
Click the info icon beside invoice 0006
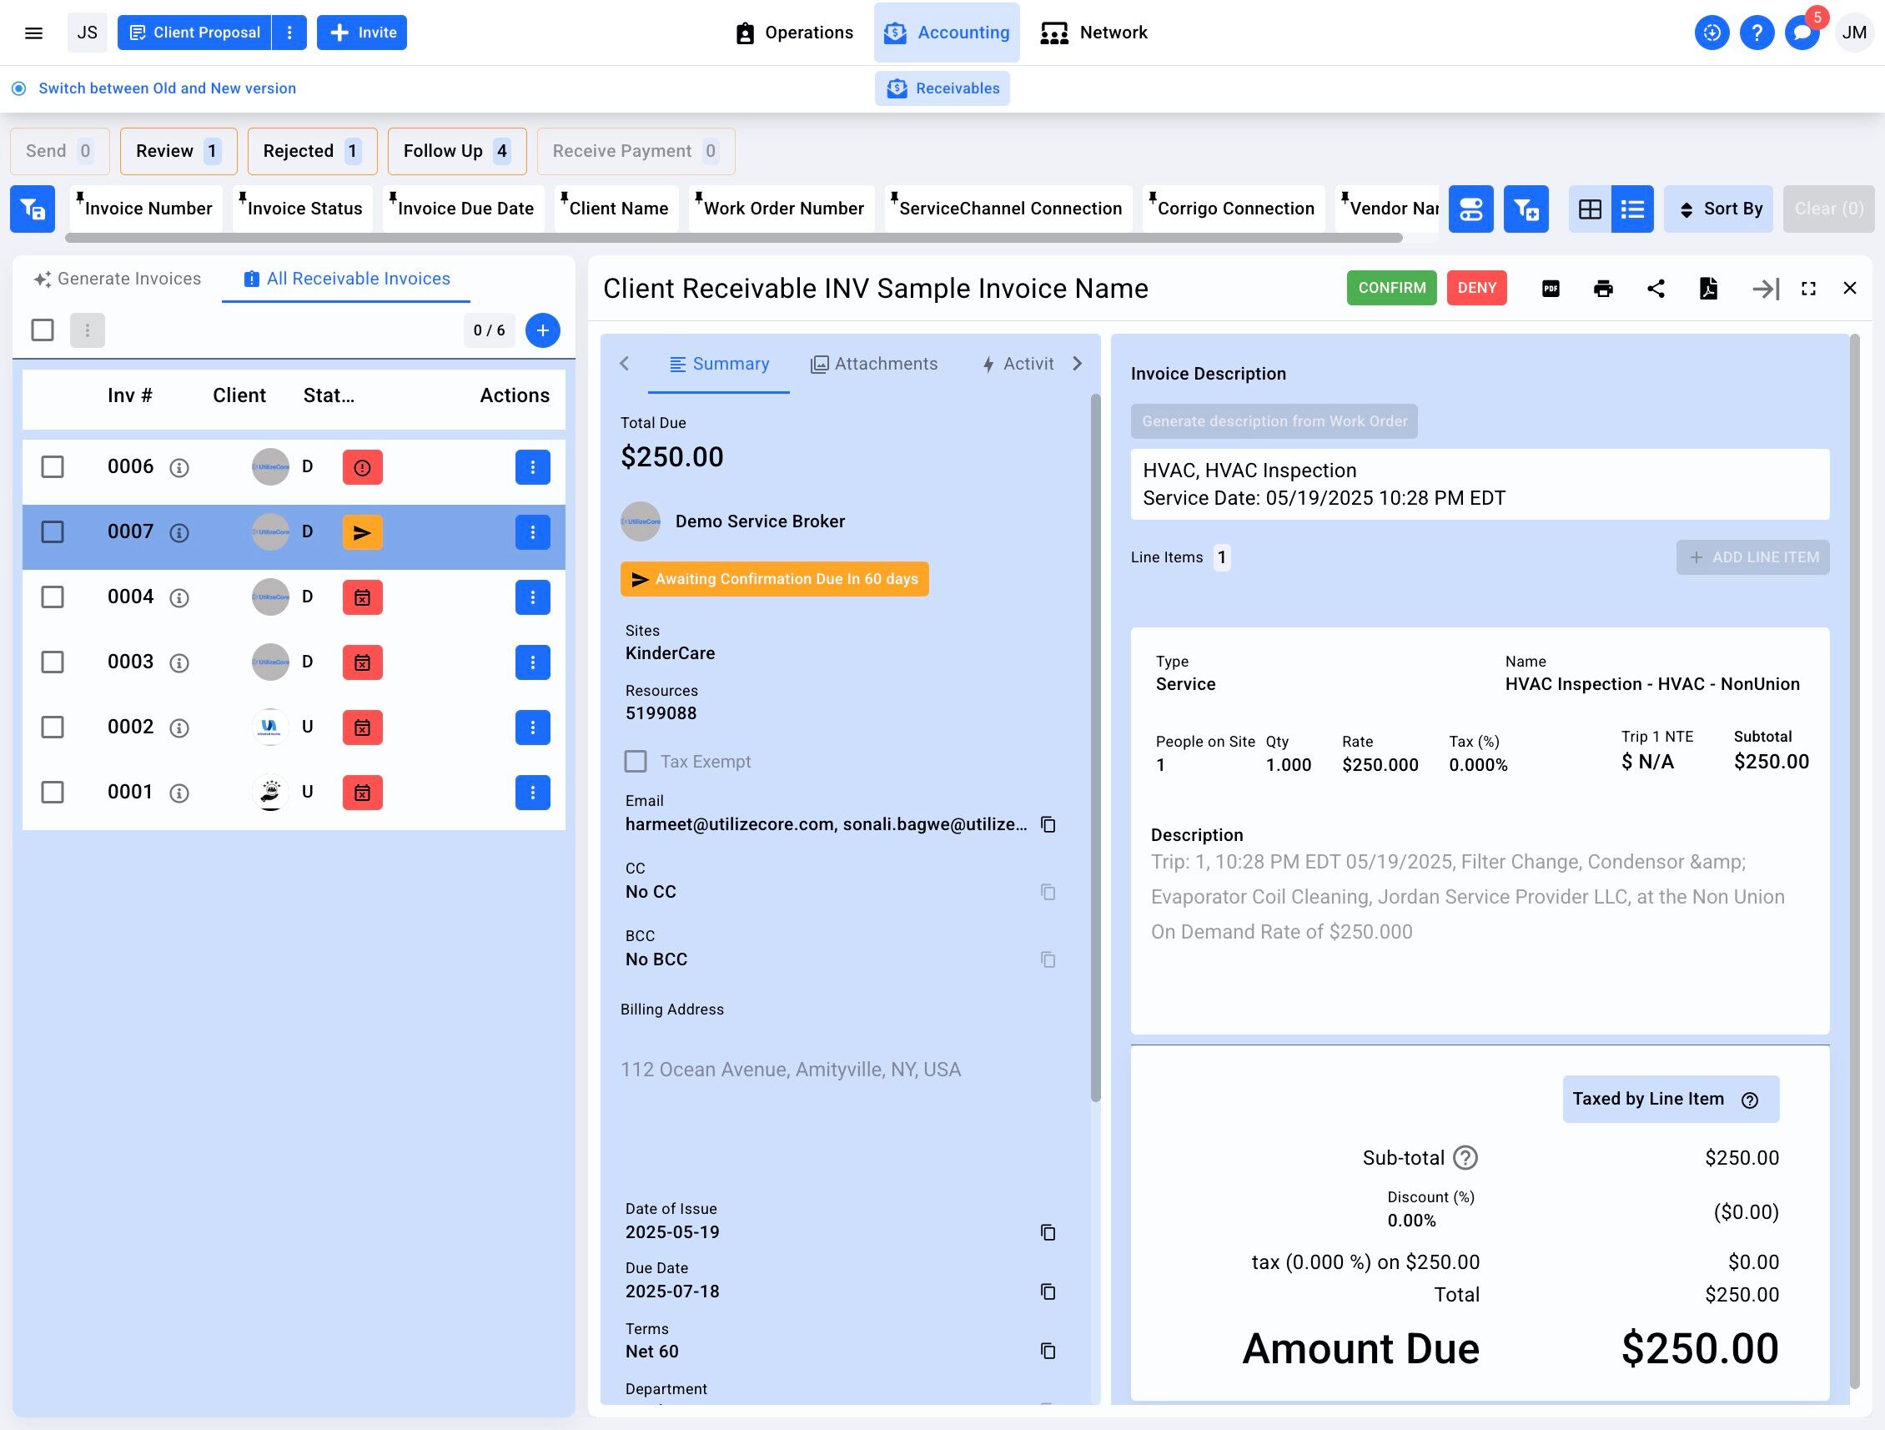(x=179, y=468)
